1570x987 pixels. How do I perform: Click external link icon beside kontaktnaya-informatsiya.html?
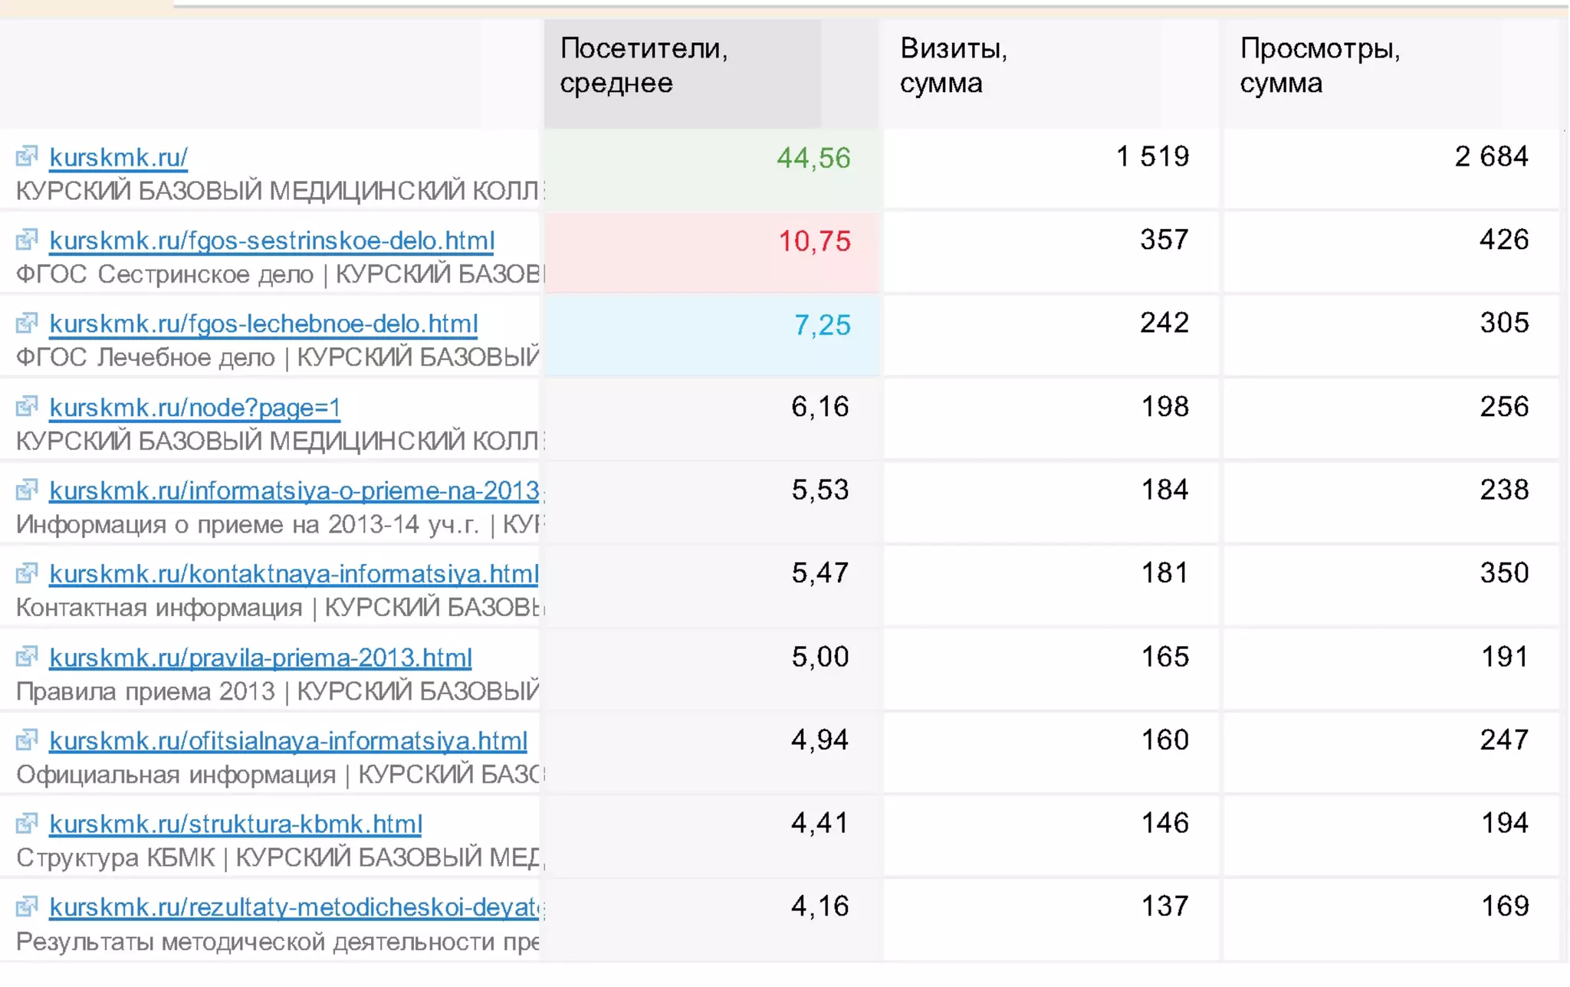26,573
